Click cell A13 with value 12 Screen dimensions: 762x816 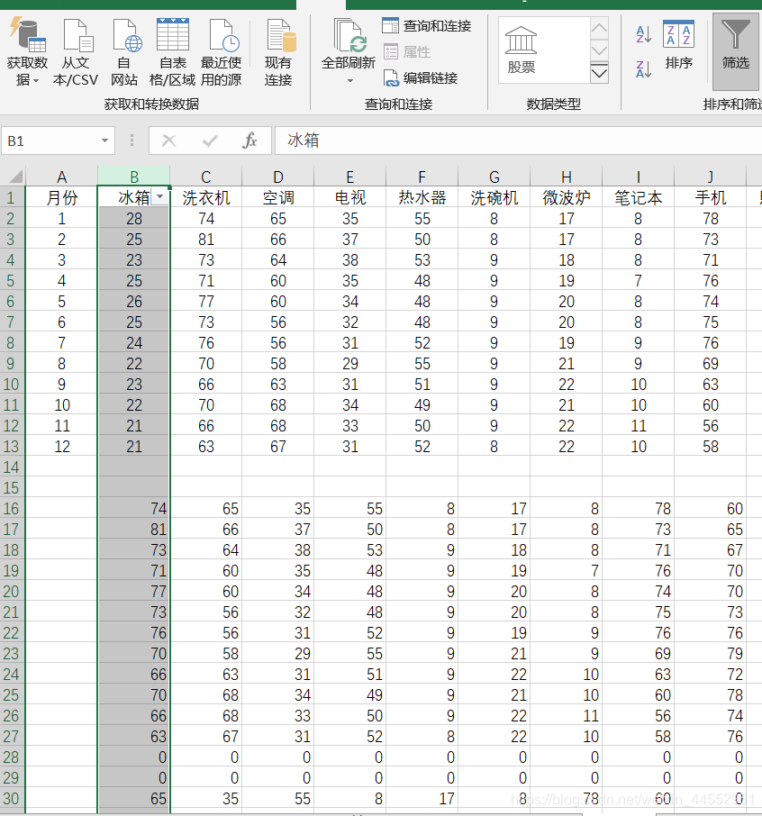point(61,447)
